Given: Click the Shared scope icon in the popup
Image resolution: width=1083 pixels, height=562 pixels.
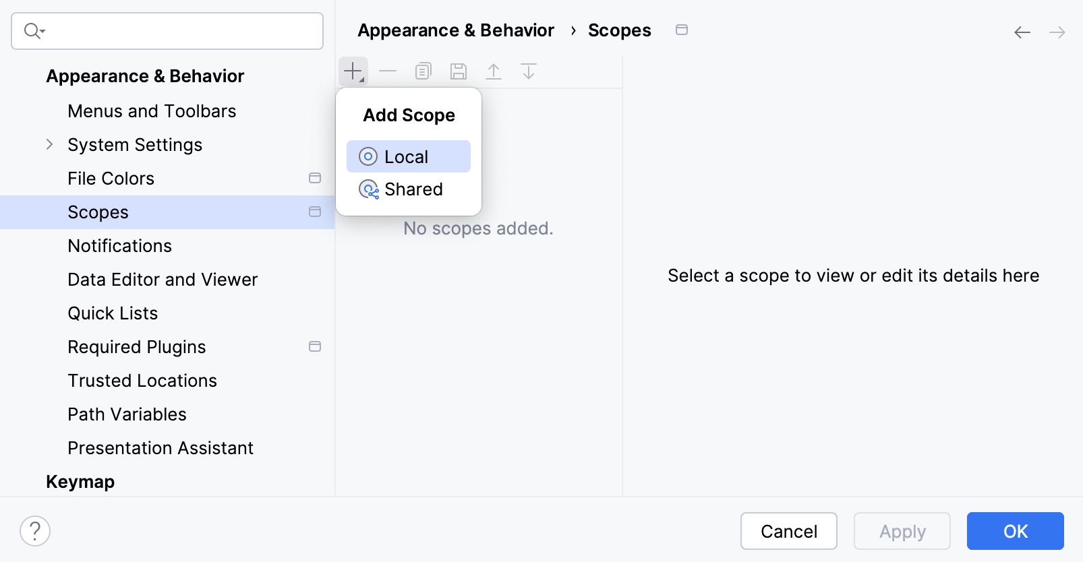Looking at the screenshot, I should (x=368, y=190).
